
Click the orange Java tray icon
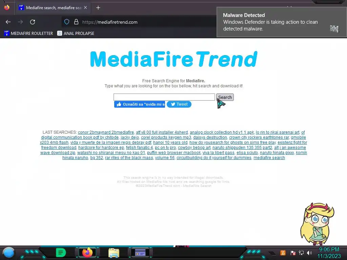tap(283, 253)
